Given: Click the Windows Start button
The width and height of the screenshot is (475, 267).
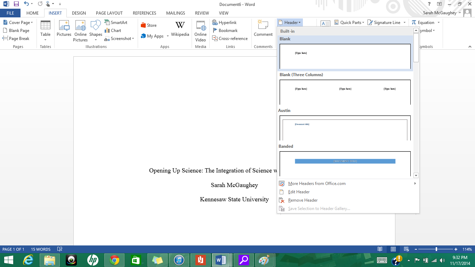Looking at the screenshot, I should tap(9, 260).
